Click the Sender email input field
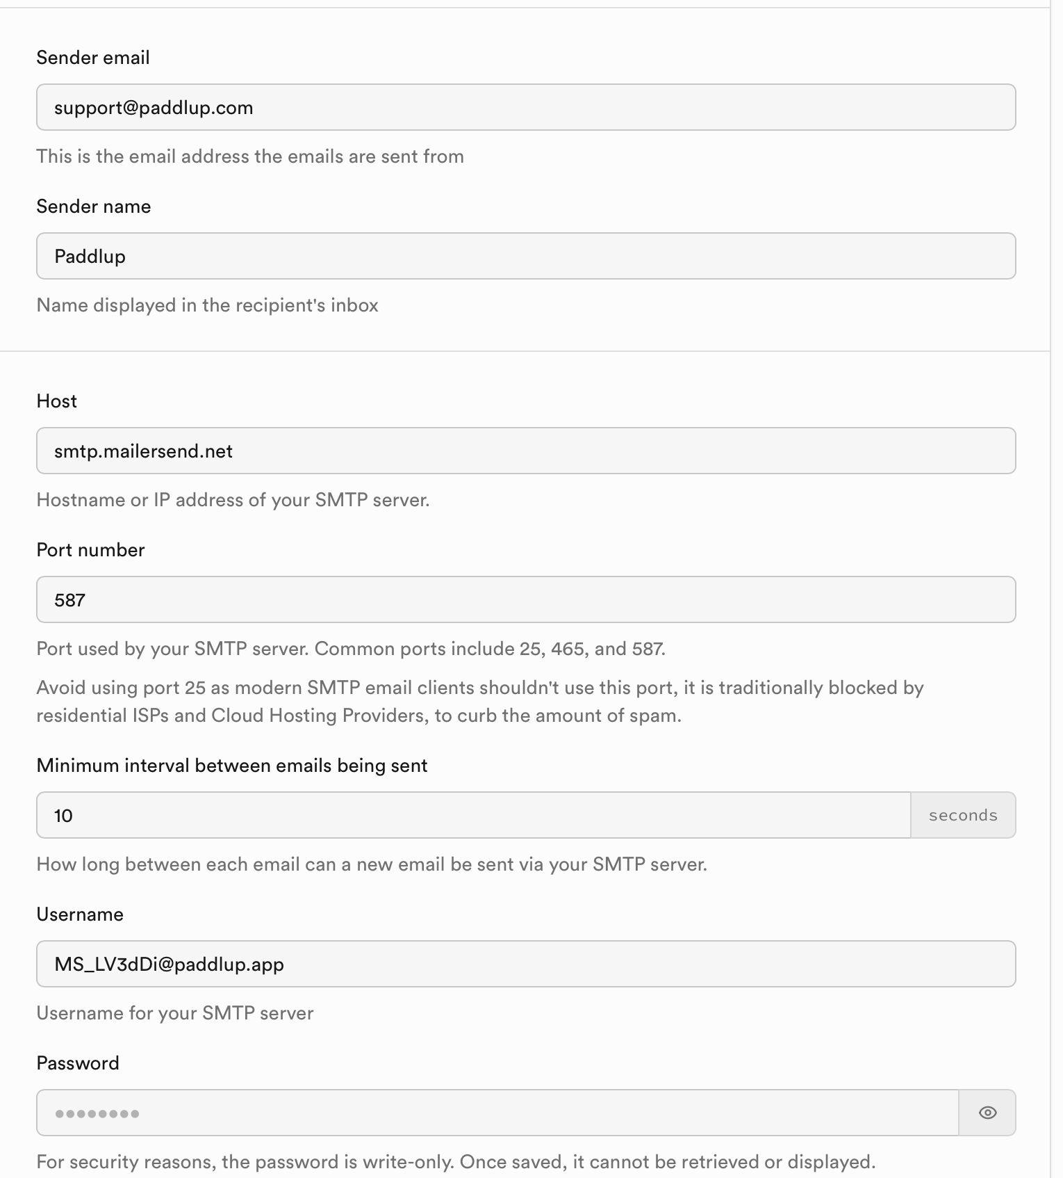 525,108
